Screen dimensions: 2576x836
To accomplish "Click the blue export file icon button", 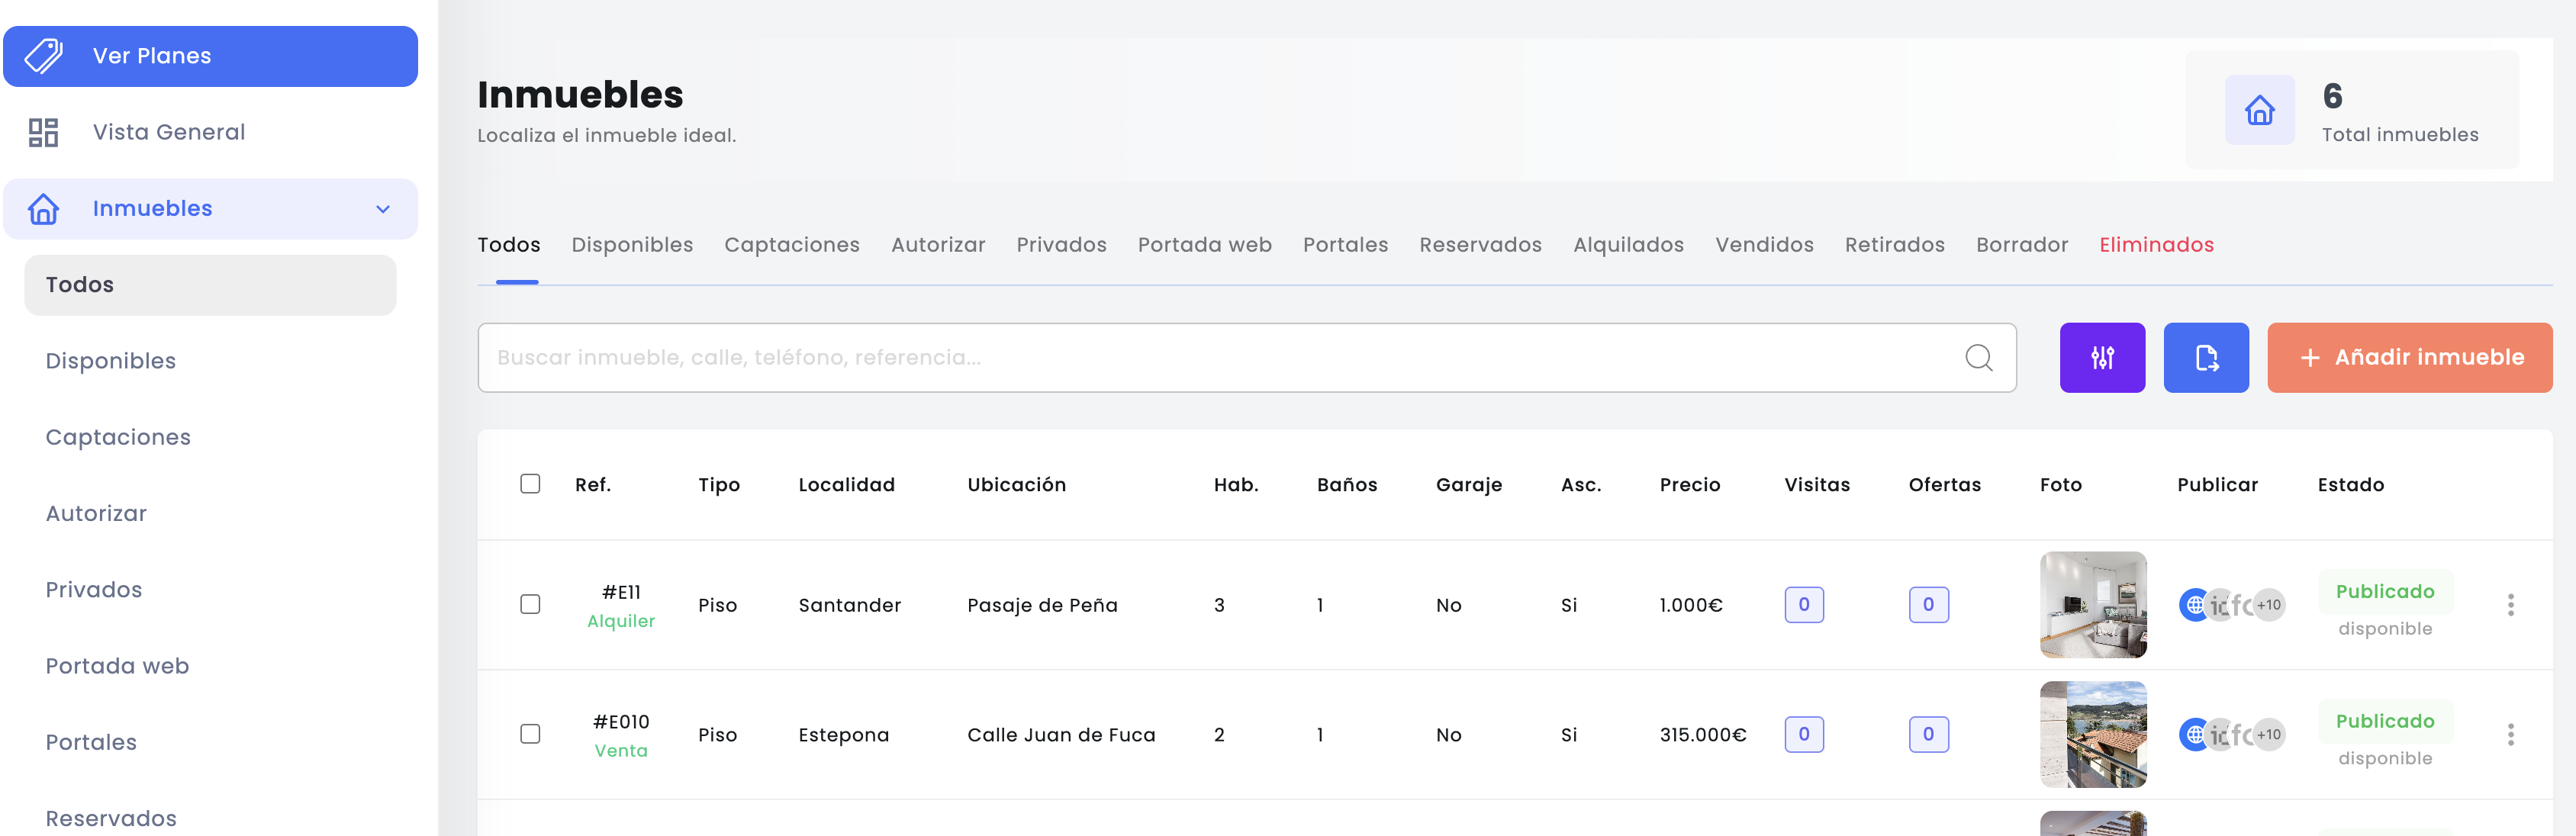I will coord(2206,357).
